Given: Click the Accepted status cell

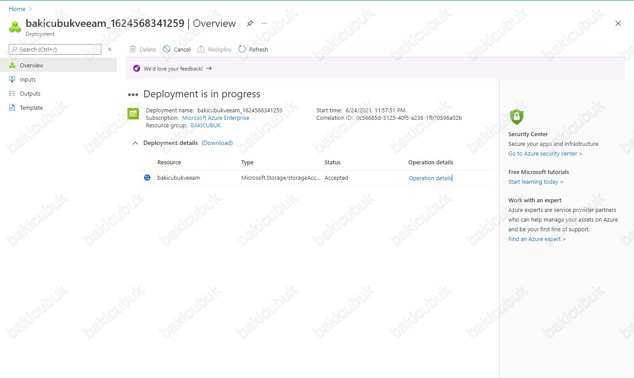Looking at the screenshot, I should pyautogui.click(x=336, y=178).
